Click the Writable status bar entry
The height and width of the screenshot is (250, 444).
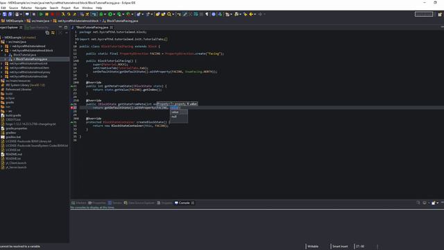pos(313,247)
